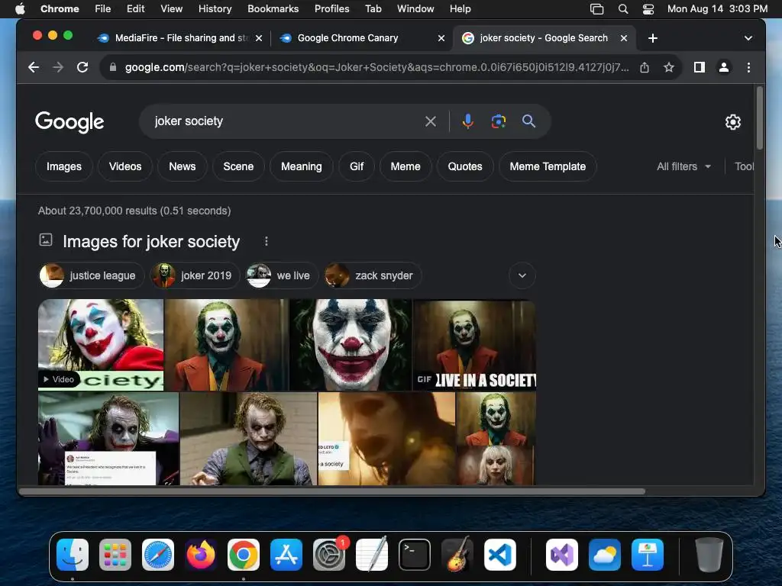Search by image with Google Lens
Image resolution: width=782 pixels, height=586 pixels.
point(498,121)
